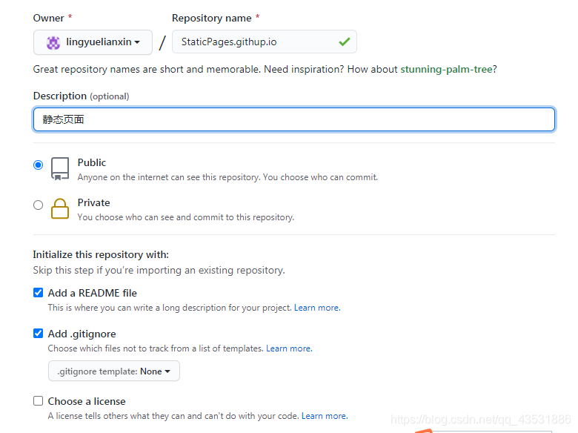578x433 pixels.
Task: Click the Private lock icon
Action: (60, 209)
